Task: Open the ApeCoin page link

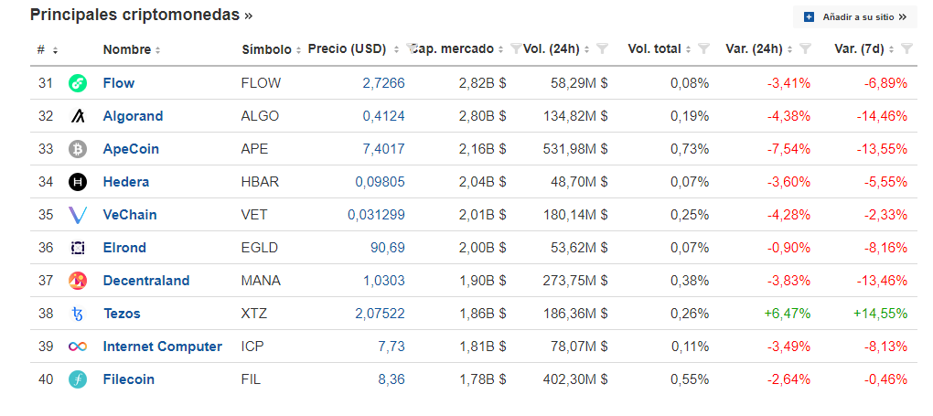Action: 131,149
